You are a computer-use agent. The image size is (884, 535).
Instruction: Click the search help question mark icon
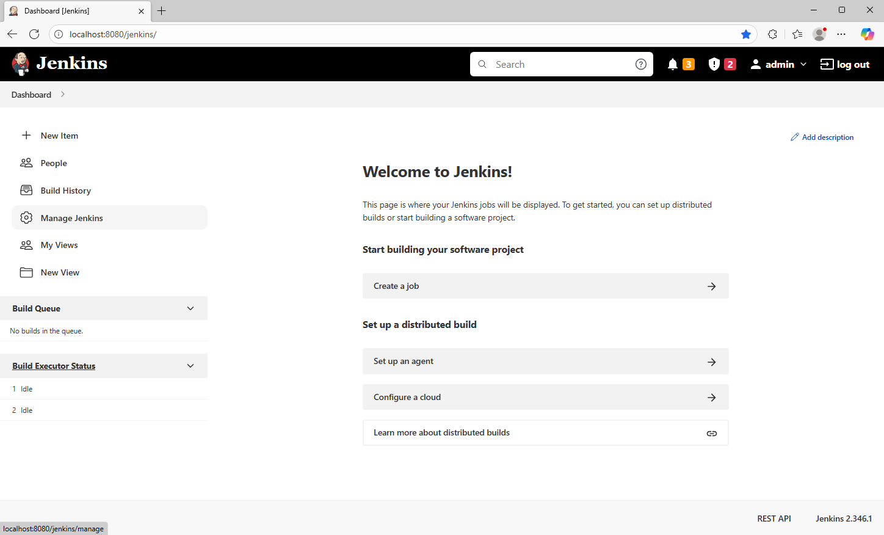tap(641, 64)
